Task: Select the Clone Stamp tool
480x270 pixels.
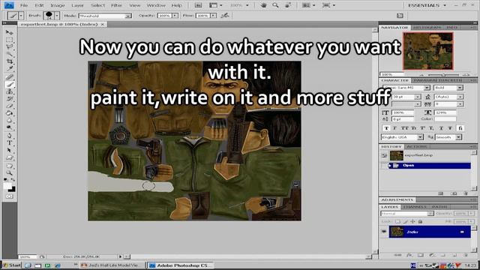Action: coord(10,91)
